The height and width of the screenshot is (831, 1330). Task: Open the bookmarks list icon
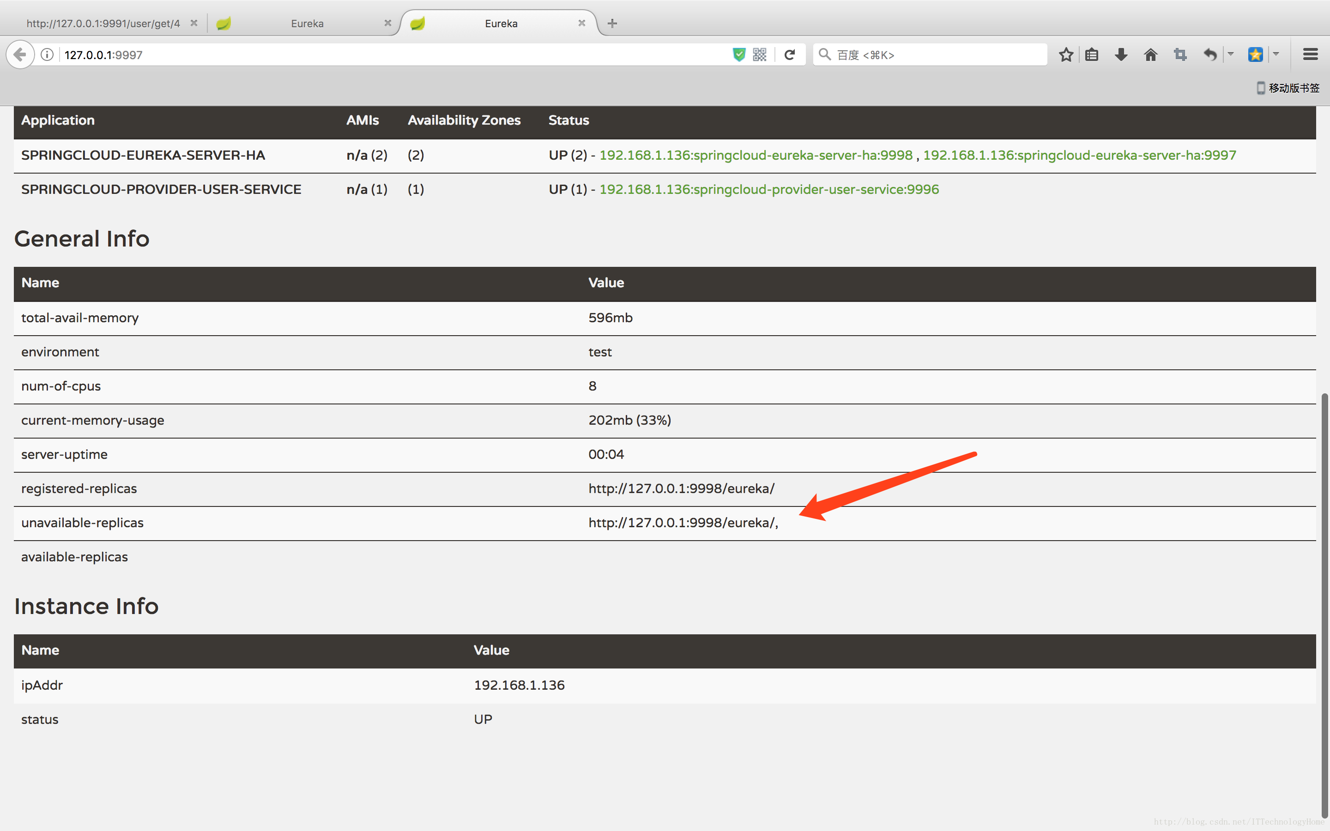[1092, 54]
